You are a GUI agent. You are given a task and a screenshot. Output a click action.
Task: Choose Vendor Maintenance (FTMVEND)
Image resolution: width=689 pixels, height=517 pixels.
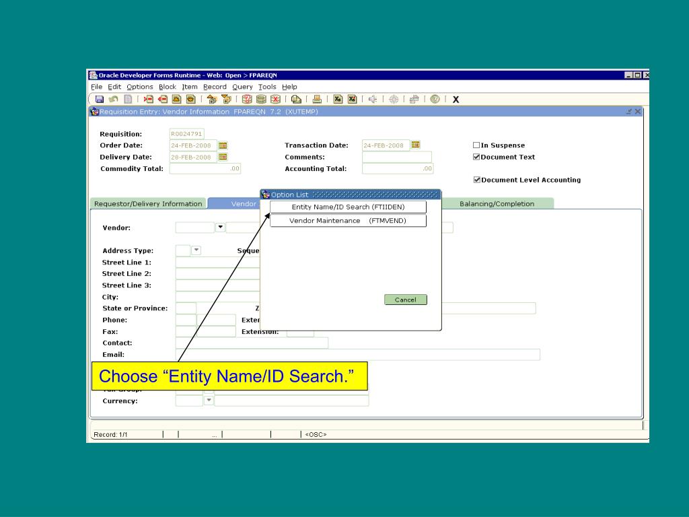(348, 221)
